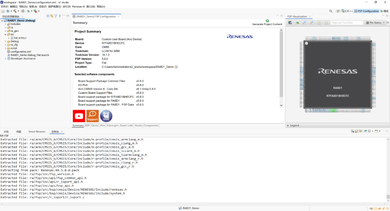This screenshot has height=211, width=390.
Task: Click the Project Summary scroll down arrow
Action: [x=281, y=105]
